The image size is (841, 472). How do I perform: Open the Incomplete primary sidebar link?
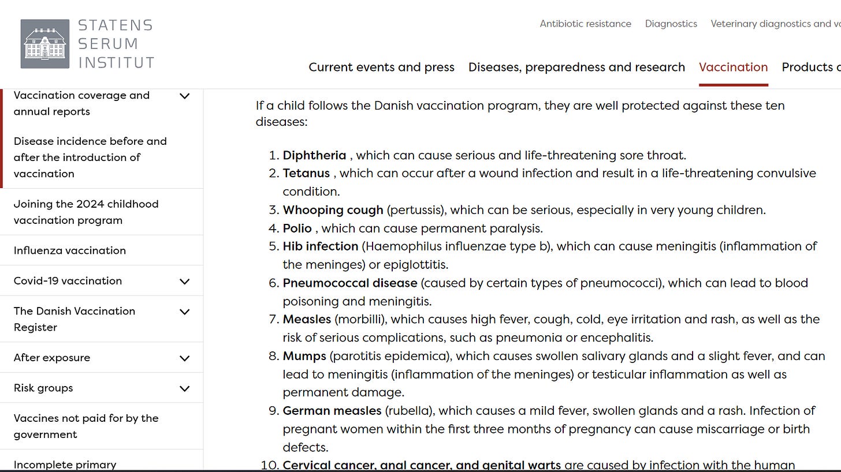coord(65,464)
